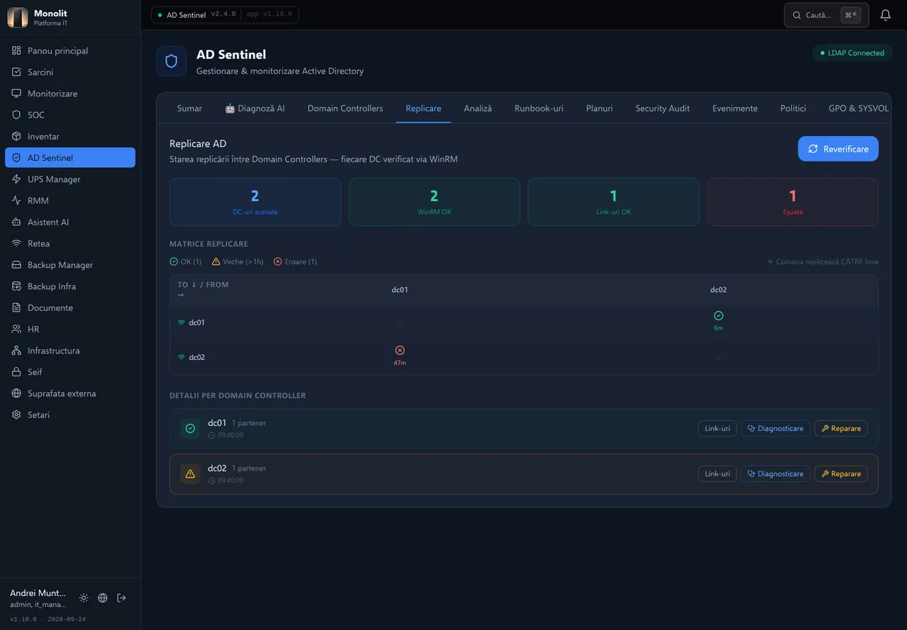Click the AD Sentinel shield logo
Image resolution: width=907 pixels, height=630 pixels.
pos(171,61)
